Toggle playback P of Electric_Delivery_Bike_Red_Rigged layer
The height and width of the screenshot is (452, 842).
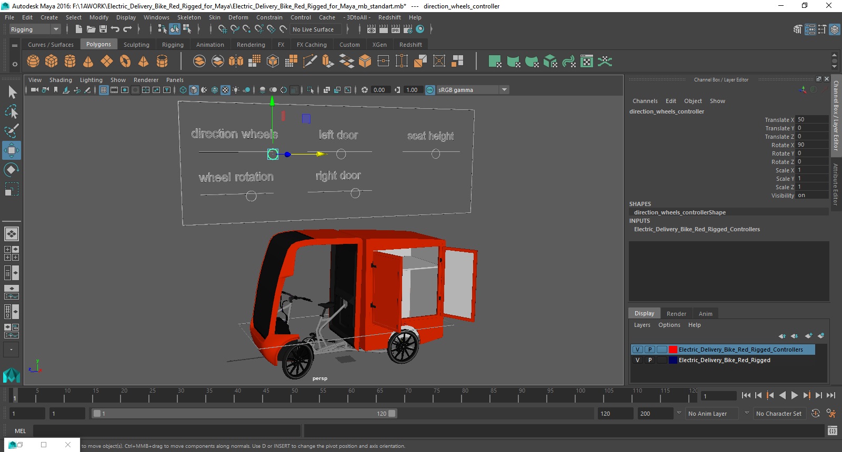tap(650, 360)
